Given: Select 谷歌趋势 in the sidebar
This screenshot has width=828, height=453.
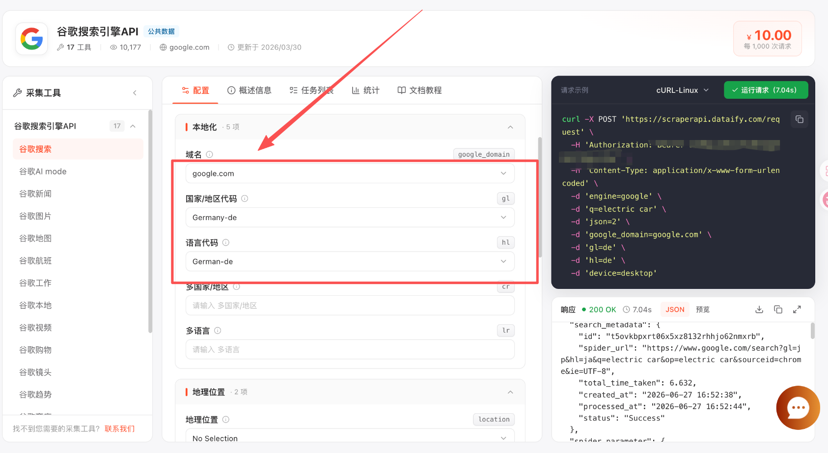Looking at the screenshot, I should click(78, 395).
